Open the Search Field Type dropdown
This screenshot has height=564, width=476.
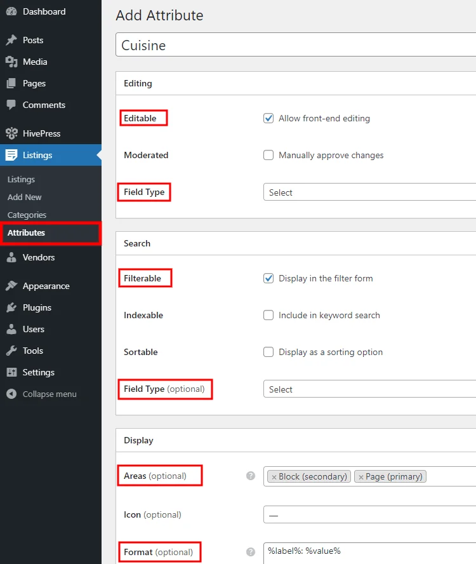pos(368,389)
